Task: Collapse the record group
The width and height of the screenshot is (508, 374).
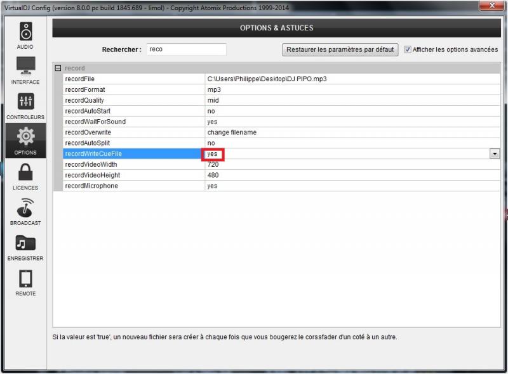Action: coord(58,68)
